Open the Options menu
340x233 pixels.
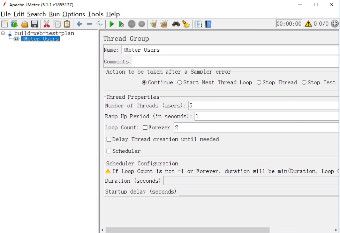coord(74,14)
